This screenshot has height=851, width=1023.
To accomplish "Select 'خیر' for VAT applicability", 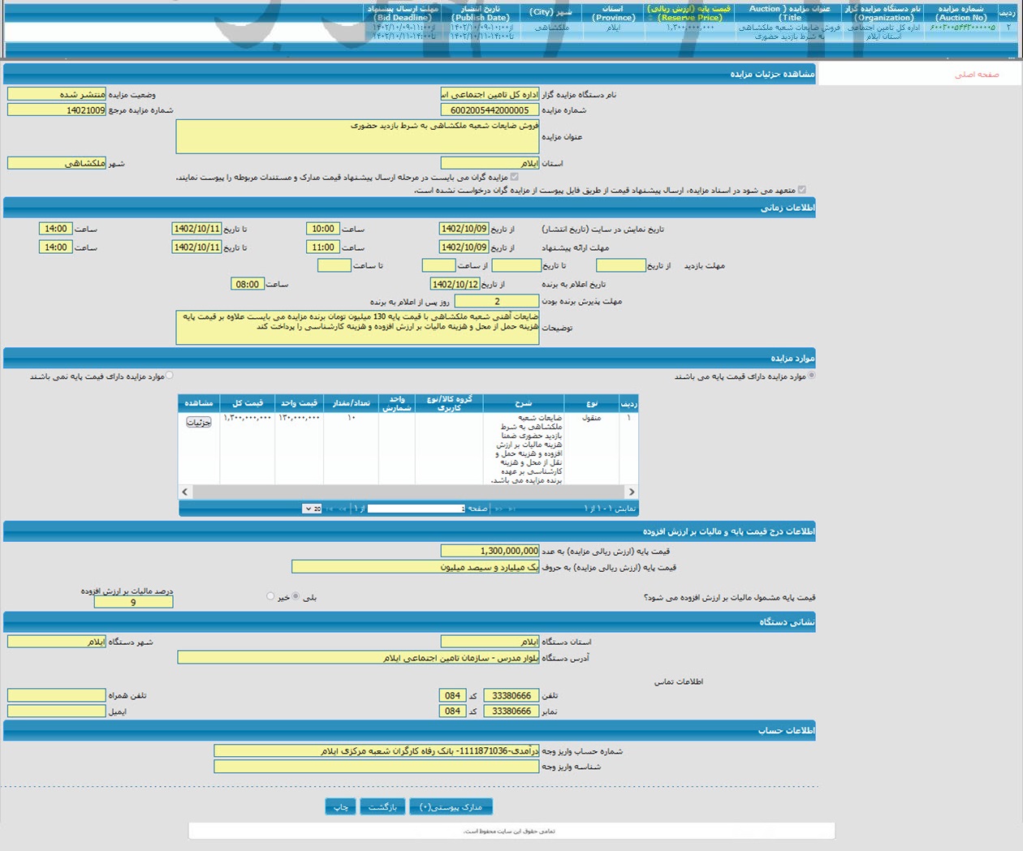I will (270, 596).
